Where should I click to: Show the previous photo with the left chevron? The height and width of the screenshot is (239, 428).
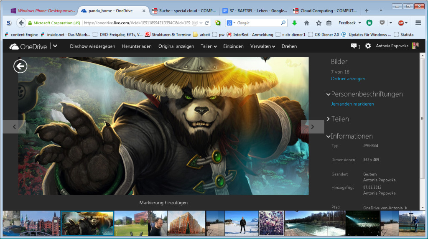(x=14, y=127)
